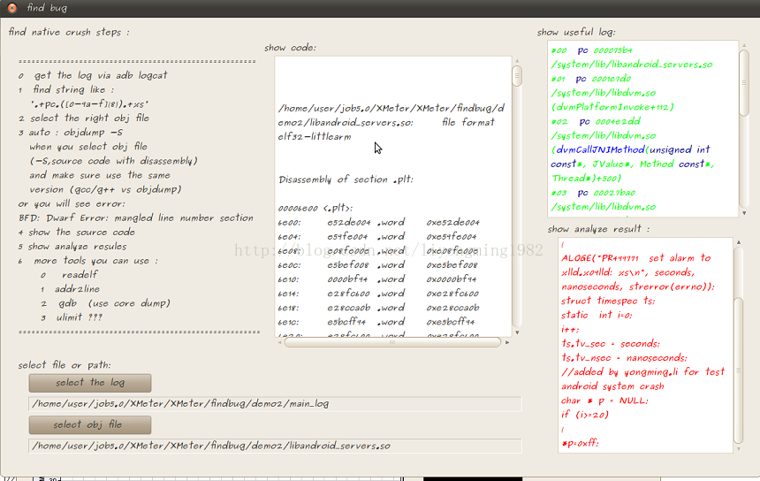Focus the main_log path input field
The width and height of the screenshot is (760, 481).
[275, 404]
